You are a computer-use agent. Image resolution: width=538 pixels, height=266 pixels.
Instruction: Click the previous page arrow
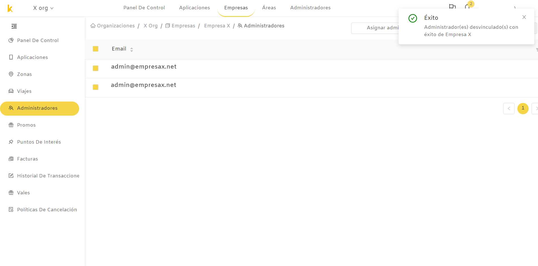coord(509,109)
